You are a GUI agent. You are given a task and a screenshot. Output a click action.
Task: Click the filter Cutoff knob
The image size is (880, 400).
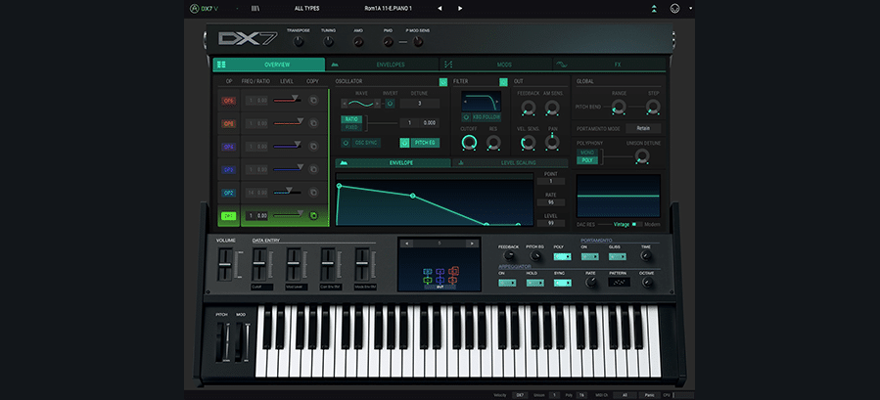pos(469,143)
